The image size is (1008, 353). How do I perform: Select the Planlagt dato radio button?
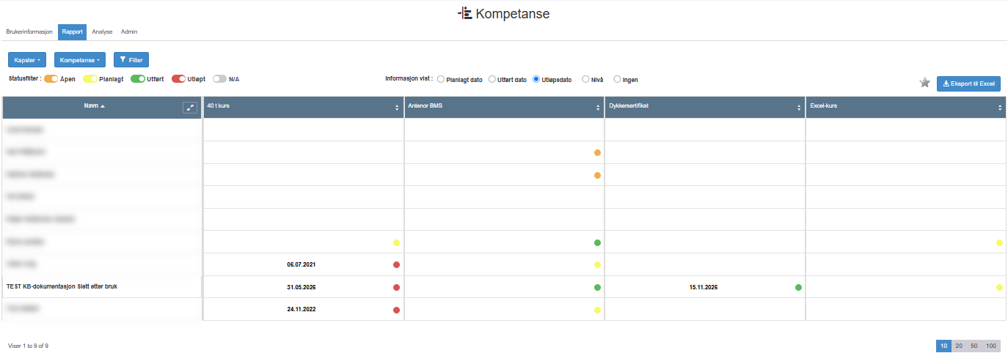(441, 79)
